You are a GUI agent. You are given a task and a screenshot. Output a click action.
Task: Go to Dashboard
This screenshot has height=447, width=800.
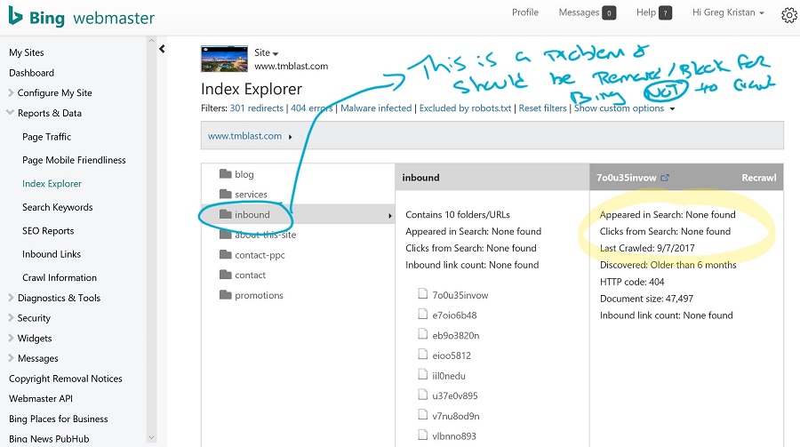click(x=32, y=73)
